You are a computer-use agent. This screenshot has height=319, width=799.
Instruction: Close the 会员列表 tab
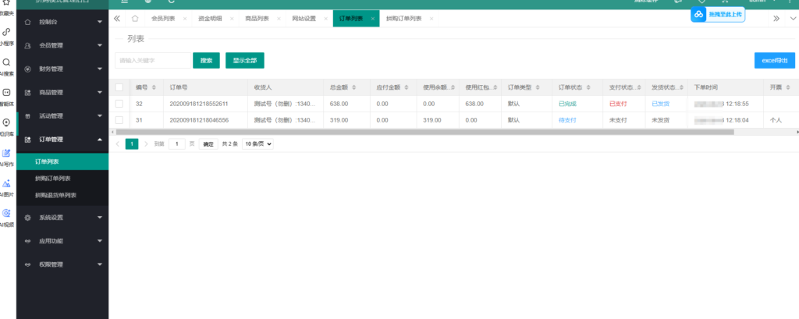(x=184, y=18)
